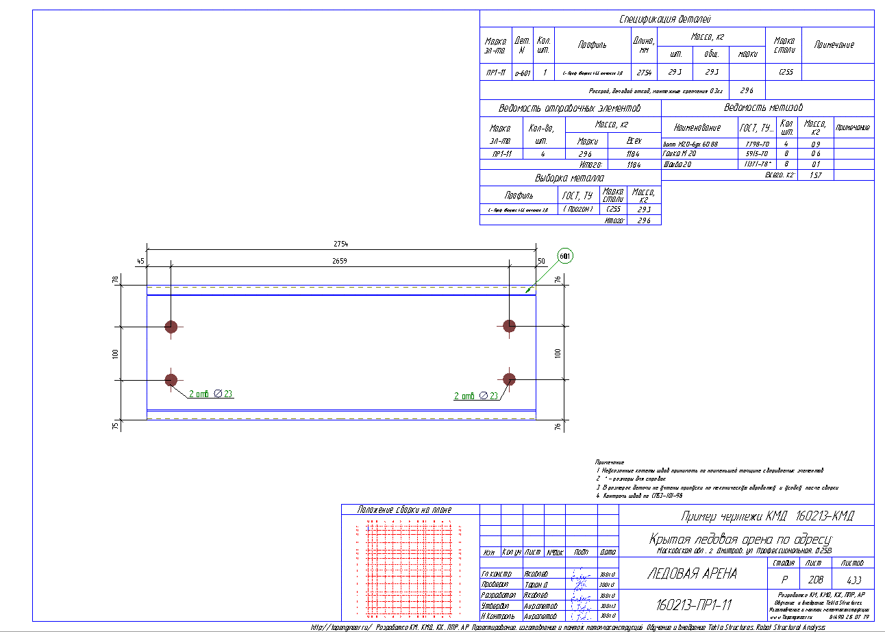Select the lower-right bolt hole circle

tap(509, 379)
